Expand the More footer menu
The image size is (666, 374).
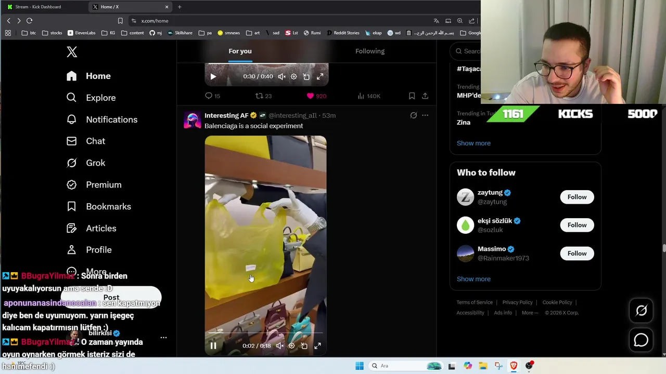530,313
